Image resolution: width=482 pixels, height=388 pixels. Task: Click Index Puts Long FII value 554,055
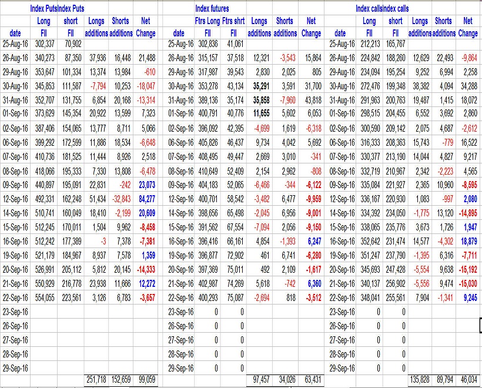45,297
